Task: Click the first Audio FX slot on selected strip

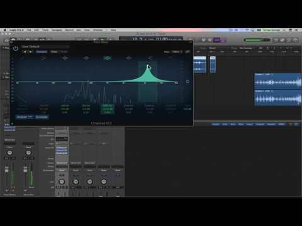Action: point(62,148)
